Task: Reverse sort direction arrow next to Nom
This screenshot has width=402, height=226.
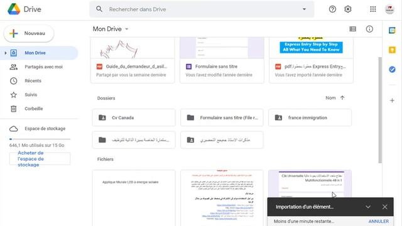Action: pos(342,98)
